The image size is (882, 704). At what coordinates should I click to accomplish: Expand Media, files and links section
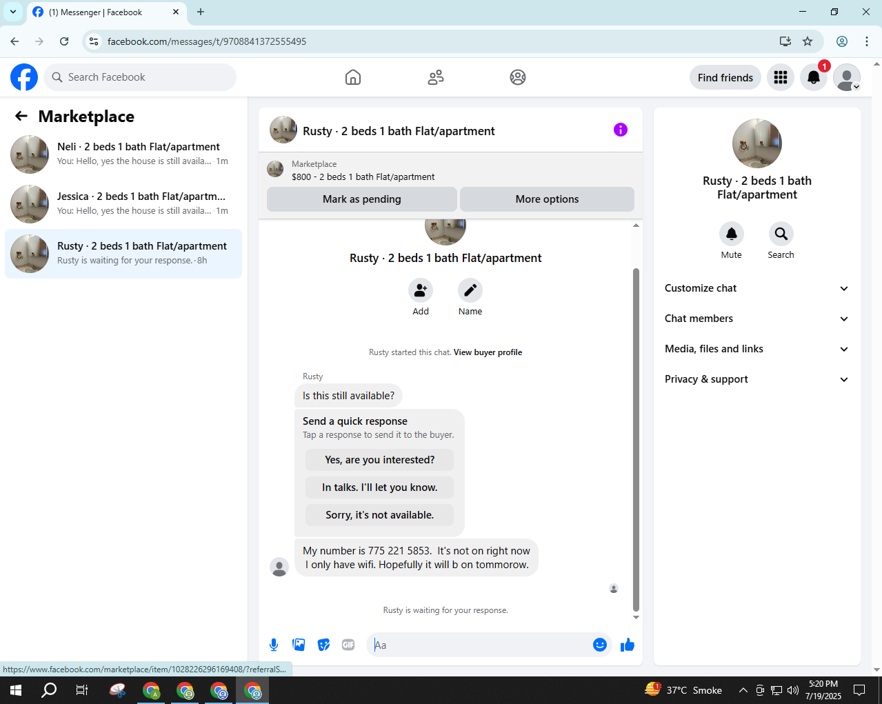point(757,349)
